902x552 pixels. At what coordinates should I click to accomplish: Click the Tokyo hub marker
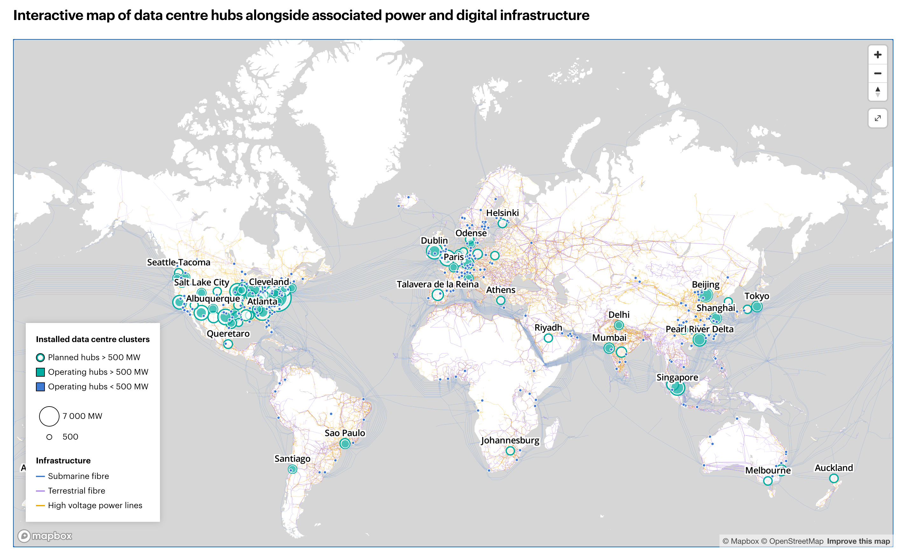tap(757, 307)
